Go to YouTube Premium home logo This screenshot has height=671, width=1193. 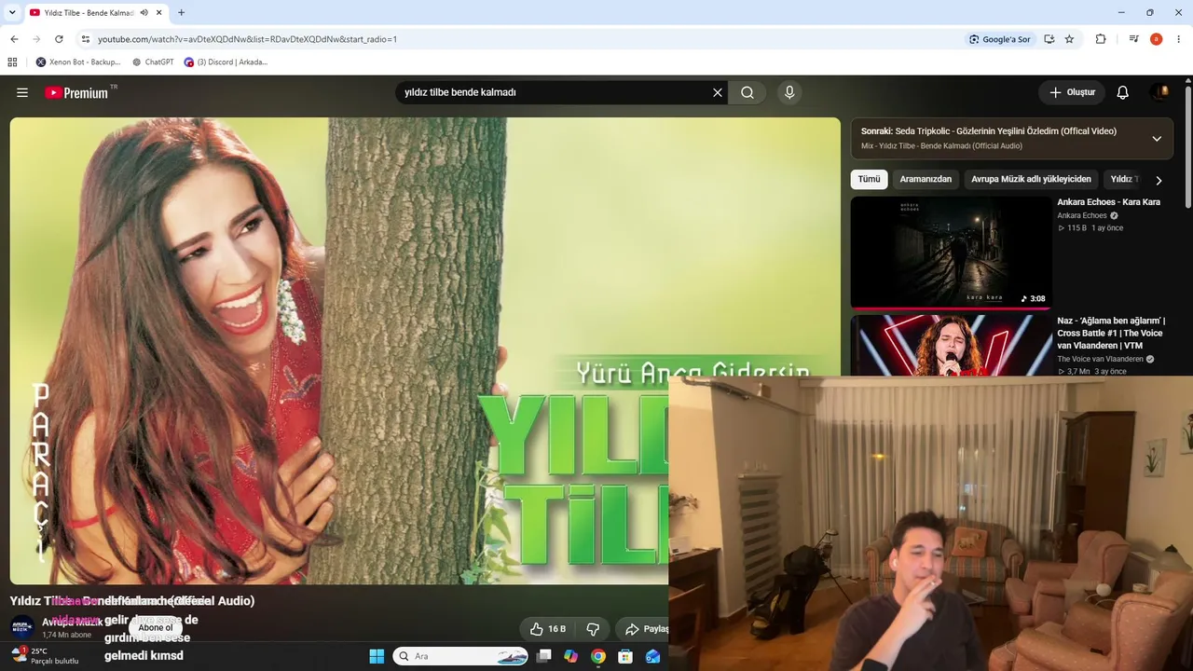pos(76,92)
